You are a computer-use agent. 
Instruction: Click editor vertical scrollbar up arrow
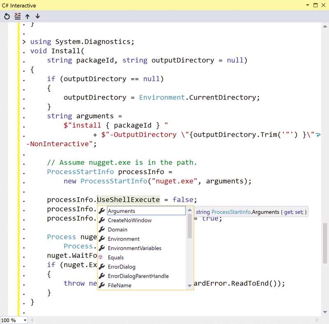click(x=325, y=26)
